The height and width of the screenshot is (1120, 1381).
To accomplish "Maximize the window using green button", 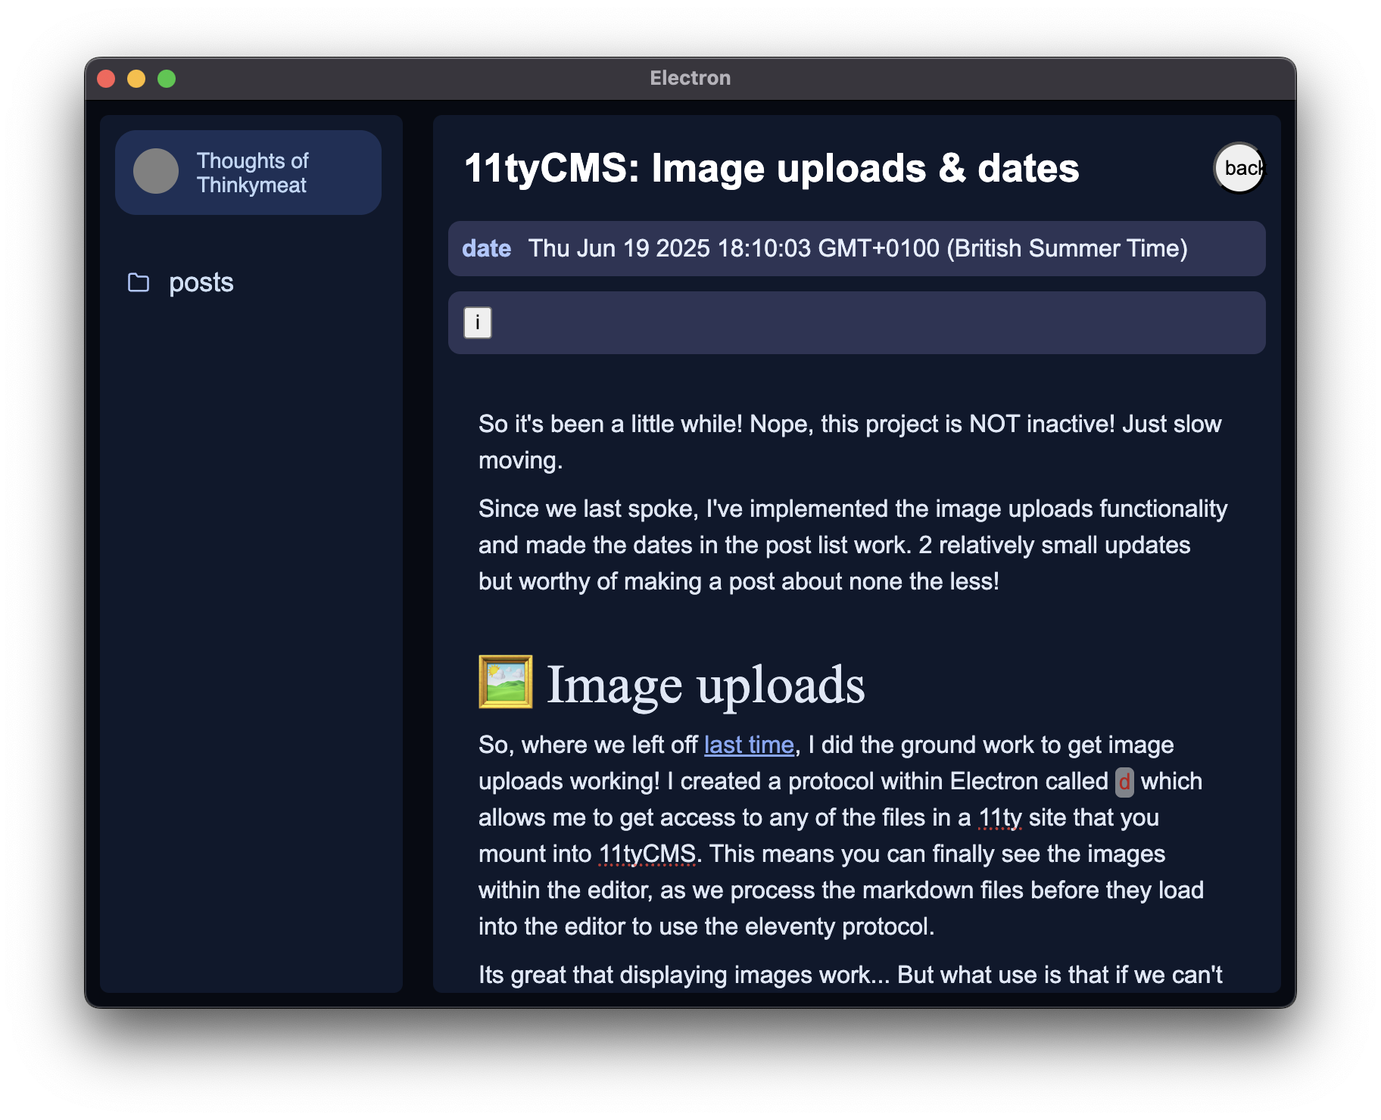I will point(167,79).
